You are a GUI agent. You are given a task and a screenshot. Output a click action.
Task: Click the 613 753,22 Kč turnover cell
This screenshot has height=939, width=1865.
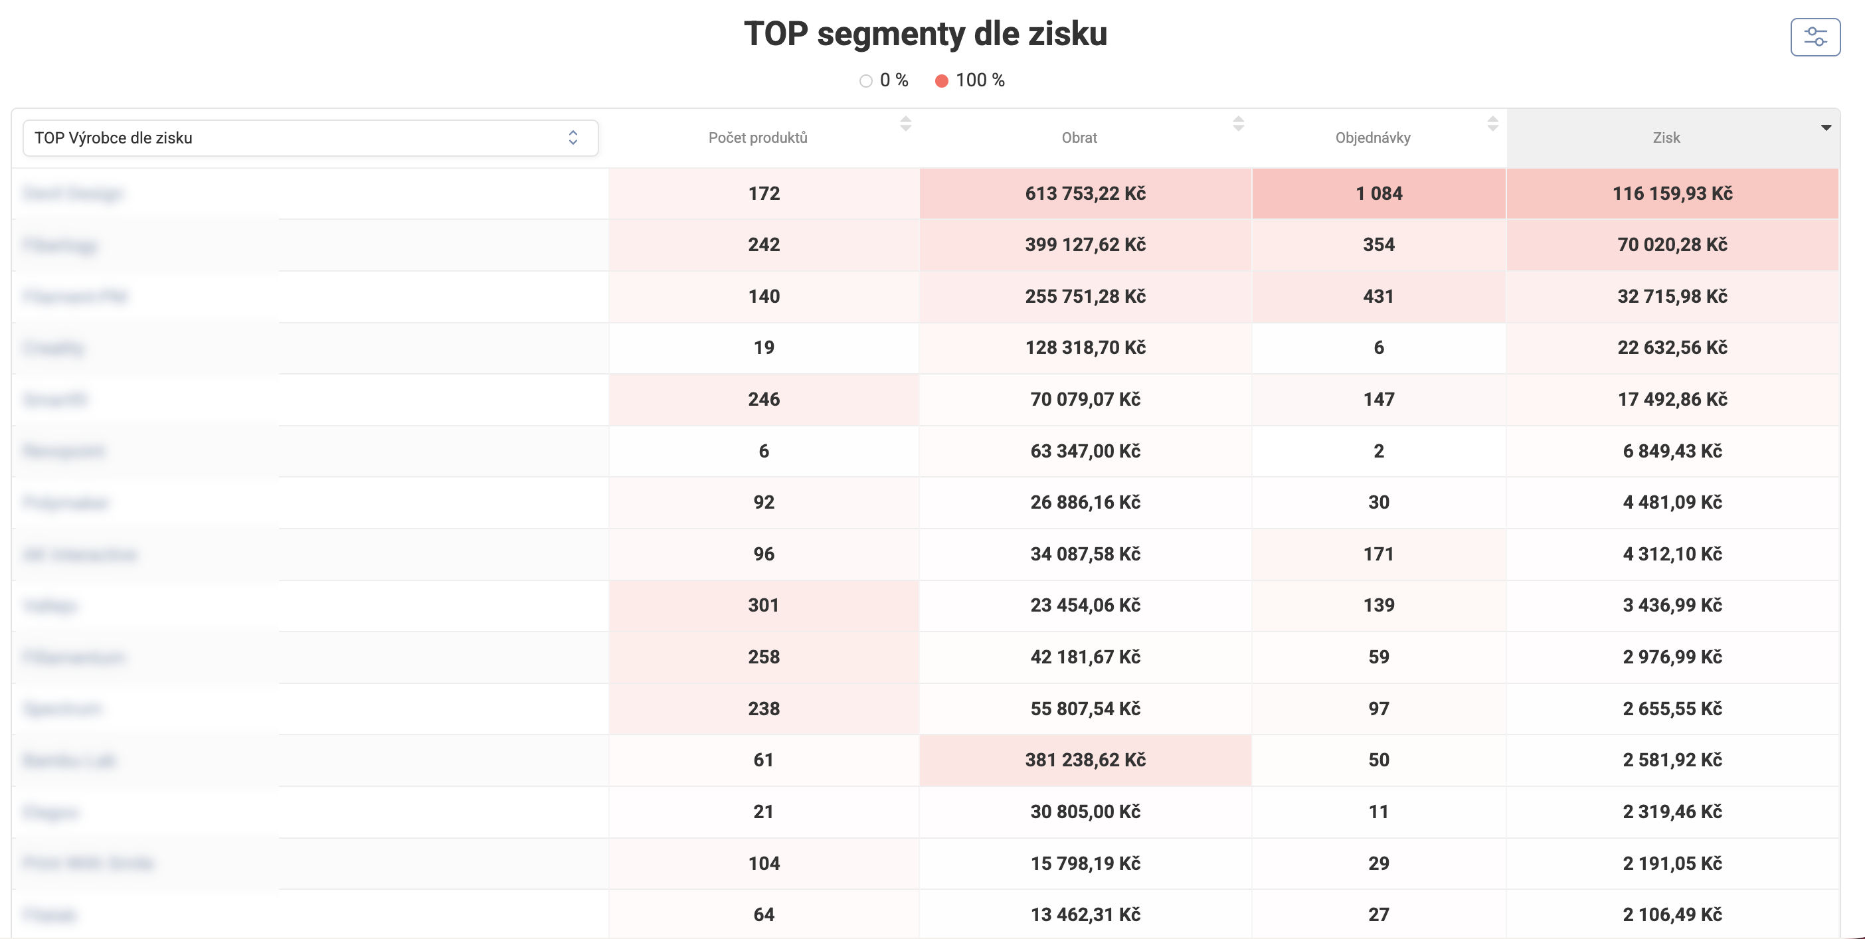1085,193
